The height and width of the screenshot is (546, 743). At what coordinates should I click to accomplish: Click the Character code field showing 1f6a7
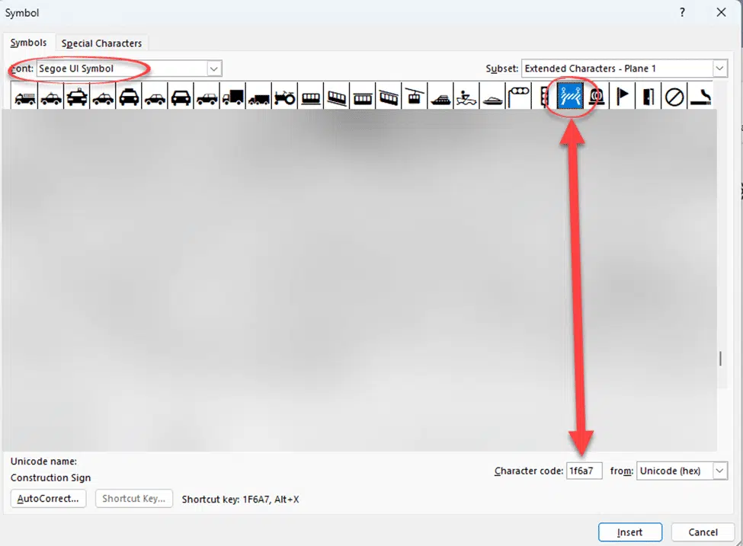tap(584, 471)
